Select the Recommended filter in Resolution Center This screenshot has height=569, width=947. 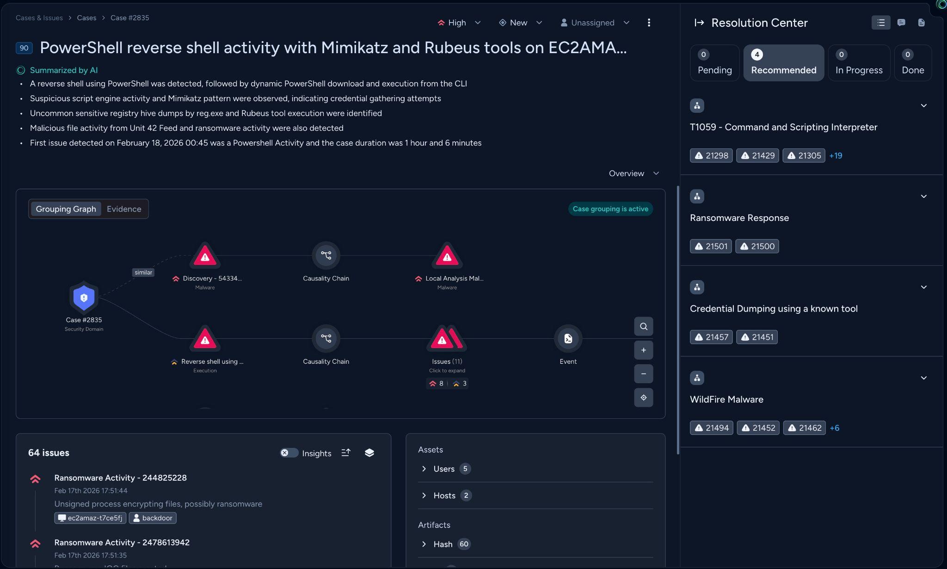pos(783,63)
